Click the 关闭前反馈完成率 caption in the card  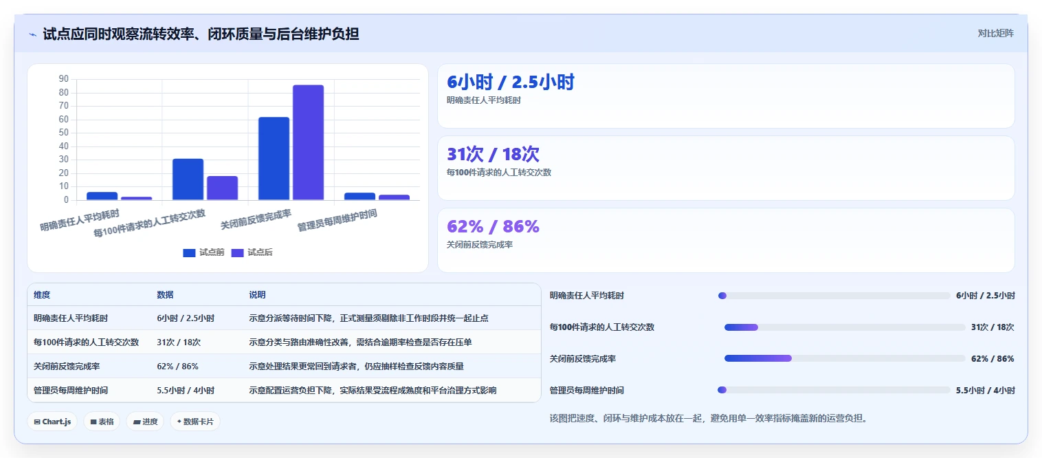coord(480,245)
